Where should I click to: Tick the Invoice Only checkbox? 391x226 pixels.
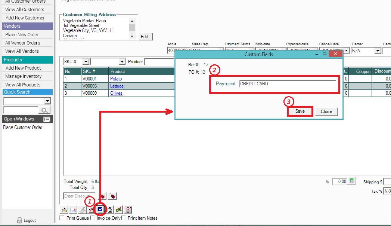coord(93,218)
